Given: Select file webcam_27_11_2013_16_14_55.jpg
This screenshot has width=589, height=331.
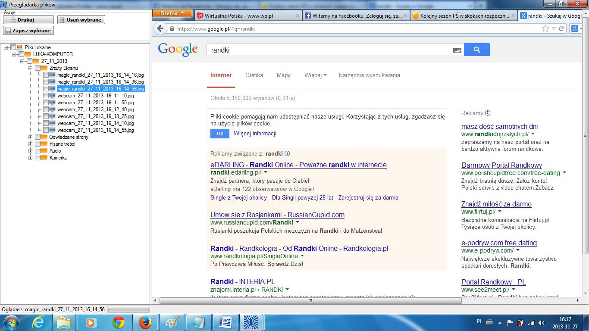Looking at the screenshot, I should 96,130.
